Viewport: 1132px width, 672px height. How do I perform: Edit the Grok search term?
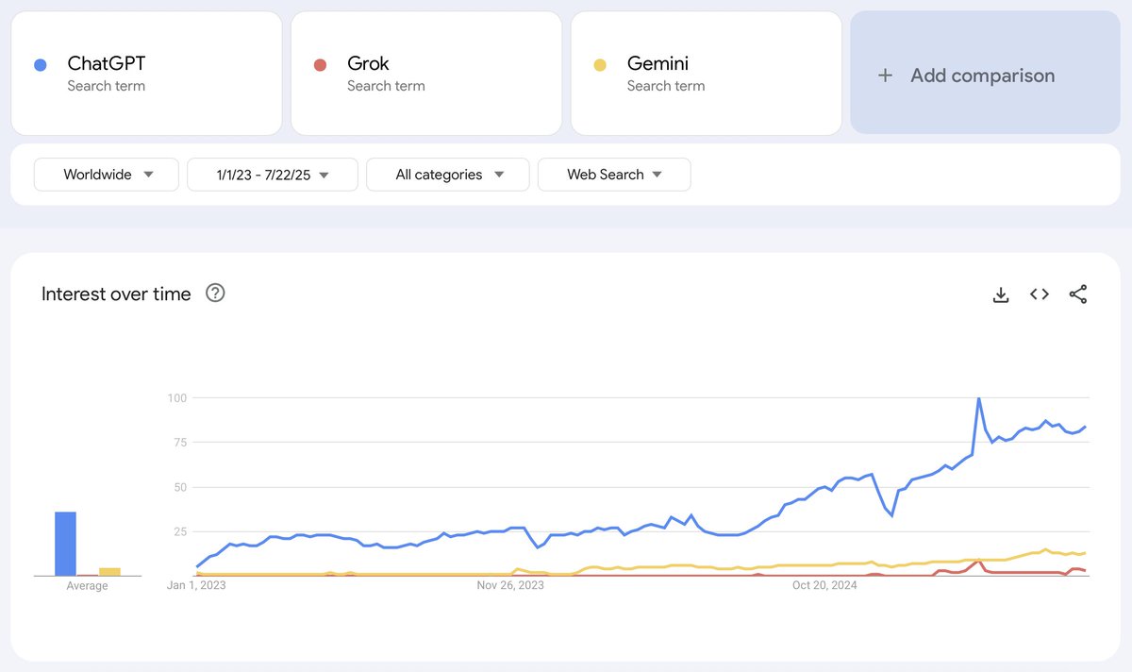(x=426, y=74)
